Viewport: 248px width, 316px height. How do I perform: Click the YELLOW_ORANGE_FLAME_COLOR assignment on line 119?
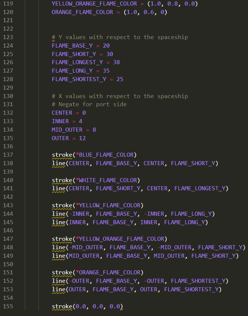click(x=125, y=4)
